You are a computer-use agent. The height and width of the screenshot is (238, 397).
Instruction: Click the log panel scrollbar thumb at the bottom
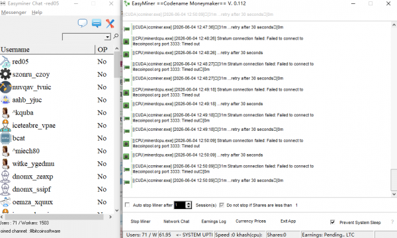point(394,180)
